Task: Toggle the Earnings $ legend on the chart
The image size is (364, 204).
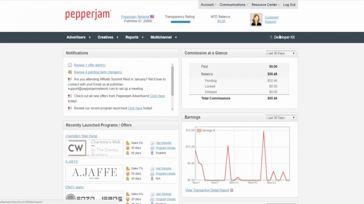Action: coord(206,130)
